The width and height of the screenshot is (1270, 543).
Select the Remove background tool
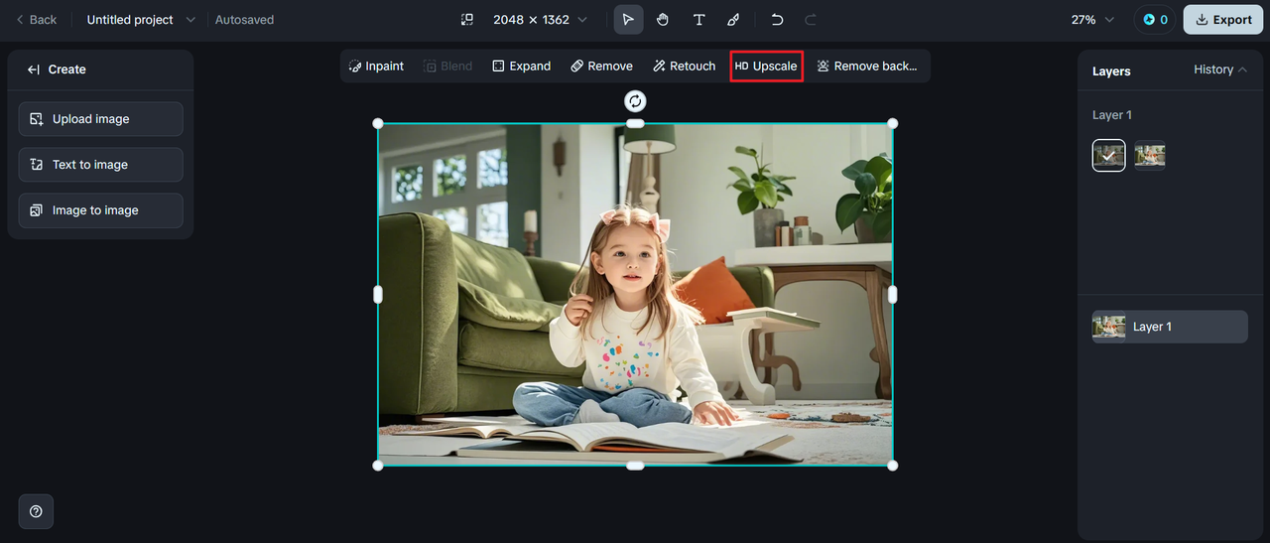[x=866, y=67]
